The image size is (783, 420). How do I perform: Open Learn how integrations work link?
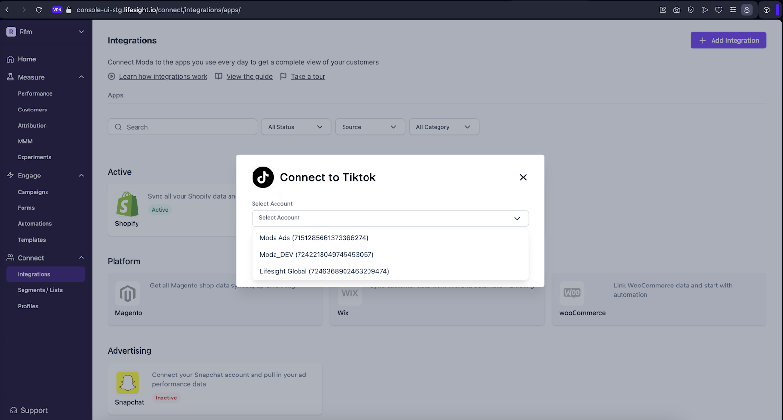[163, 76]
